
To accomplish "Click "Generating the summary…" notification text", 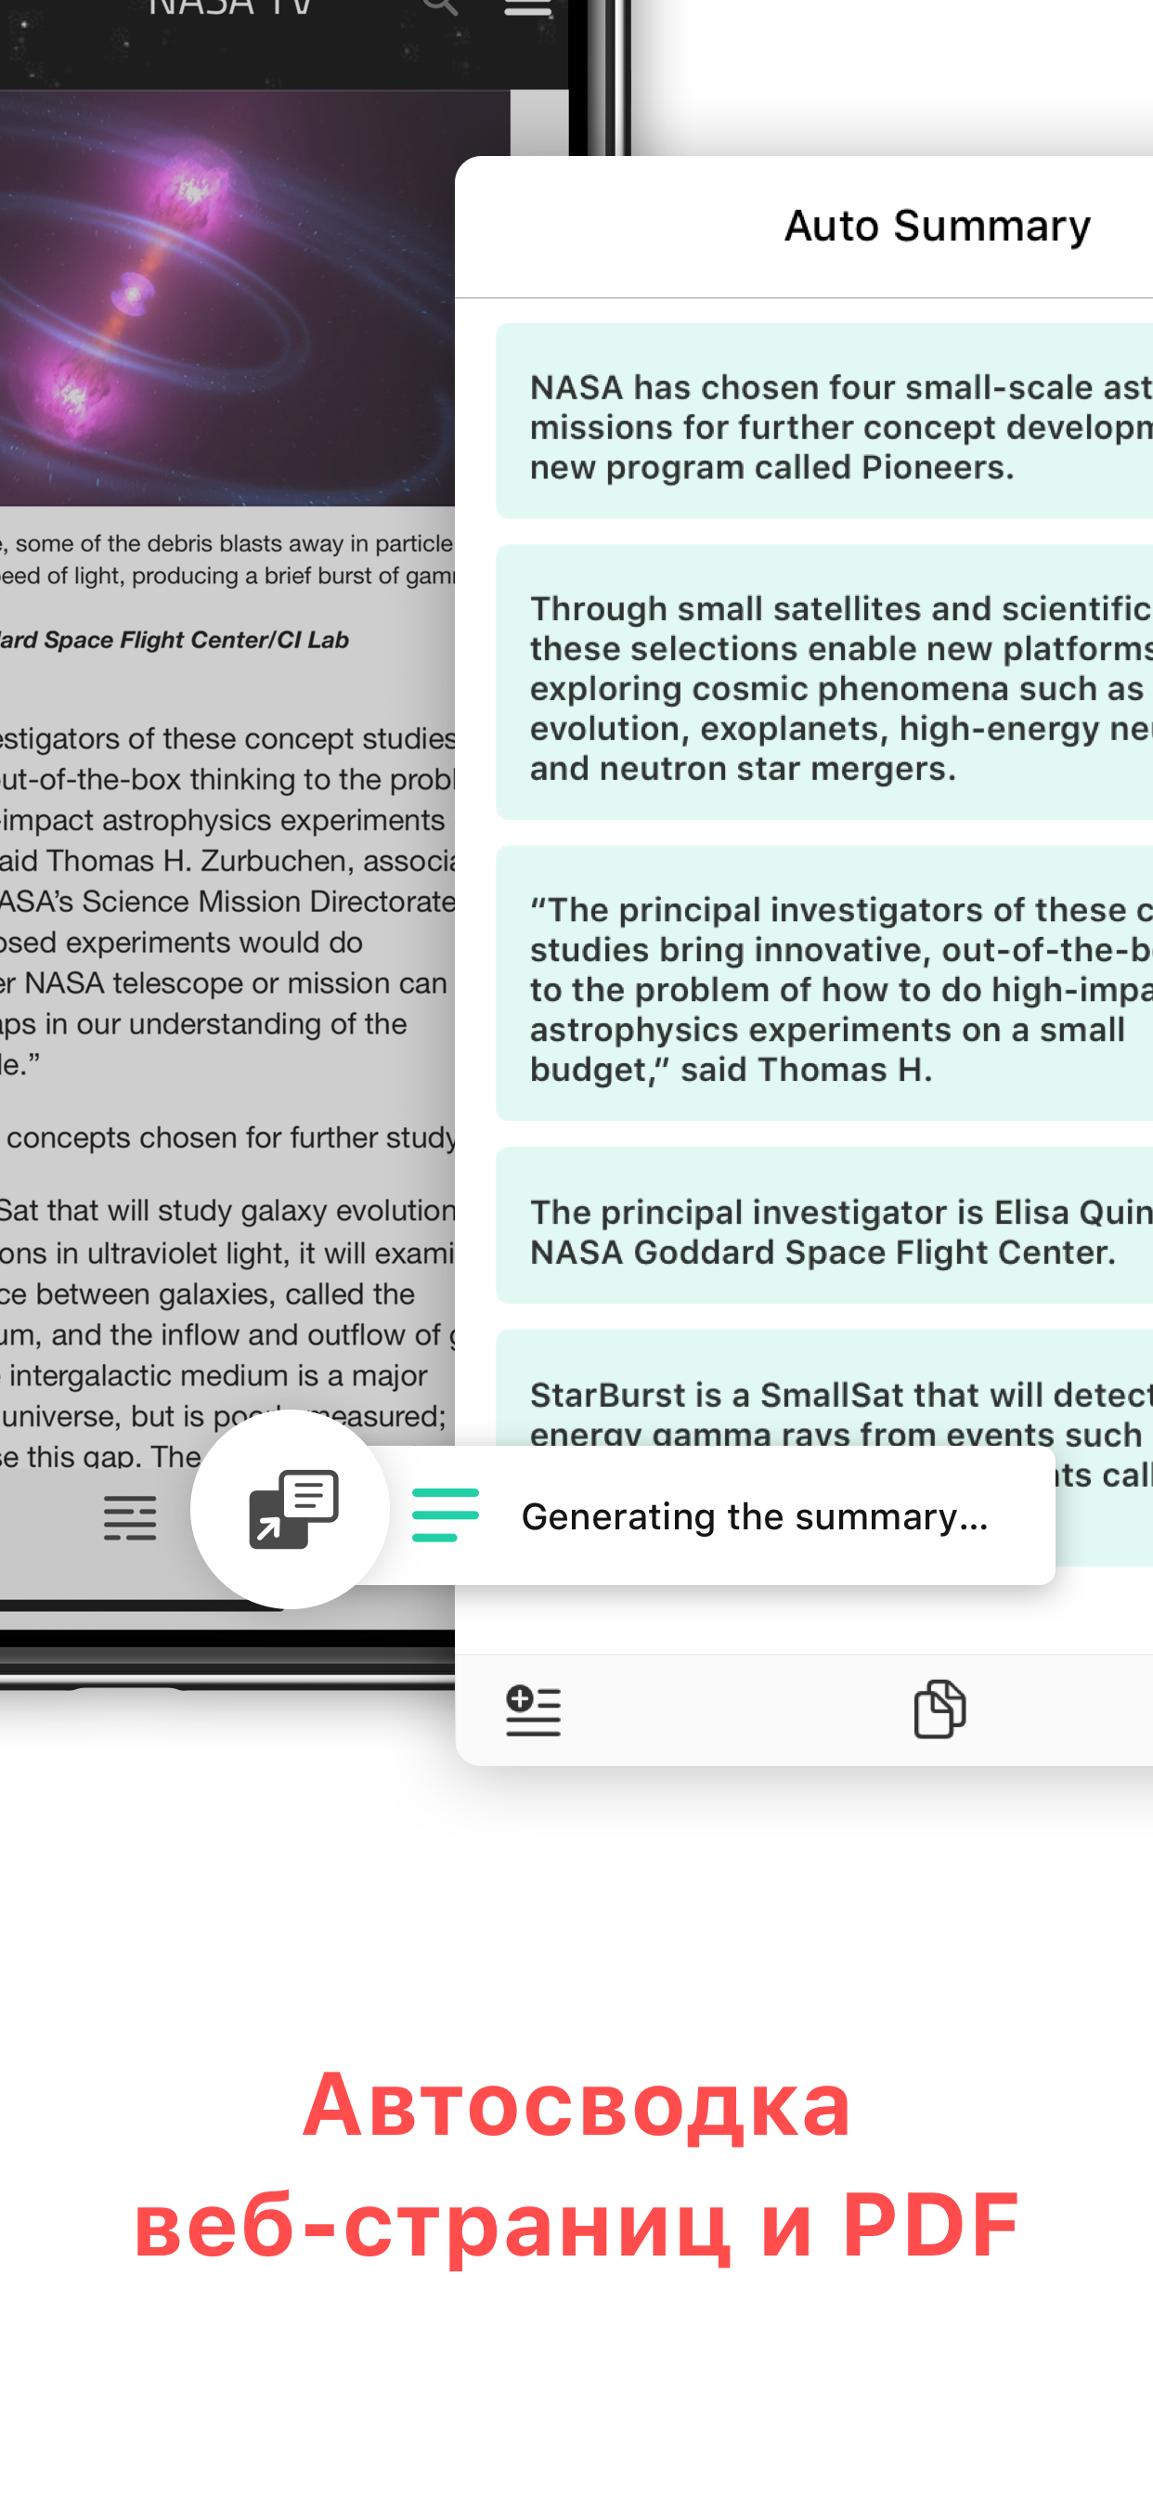I will [x=755, y=1516].
